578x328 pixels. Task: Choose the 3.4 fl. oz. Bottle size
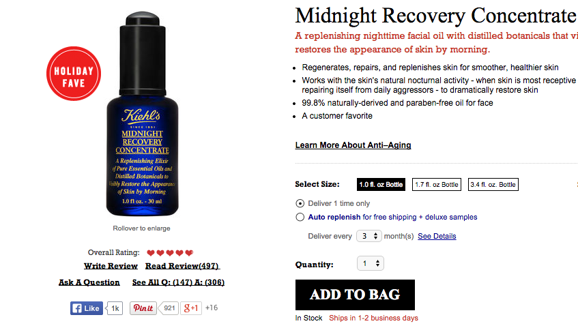coord(493,185)
